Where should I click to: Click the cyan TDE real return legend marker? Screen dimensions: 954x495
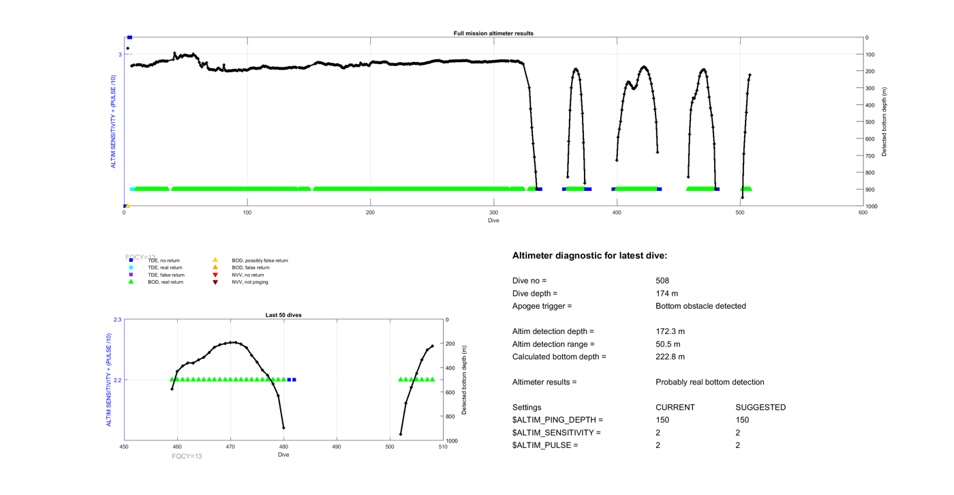[x=131, y=268]
